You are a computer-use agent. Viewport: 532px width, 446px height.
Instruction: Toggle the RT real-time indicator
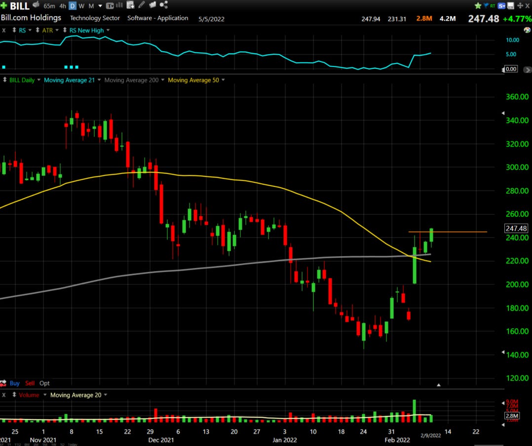(493, 6)
